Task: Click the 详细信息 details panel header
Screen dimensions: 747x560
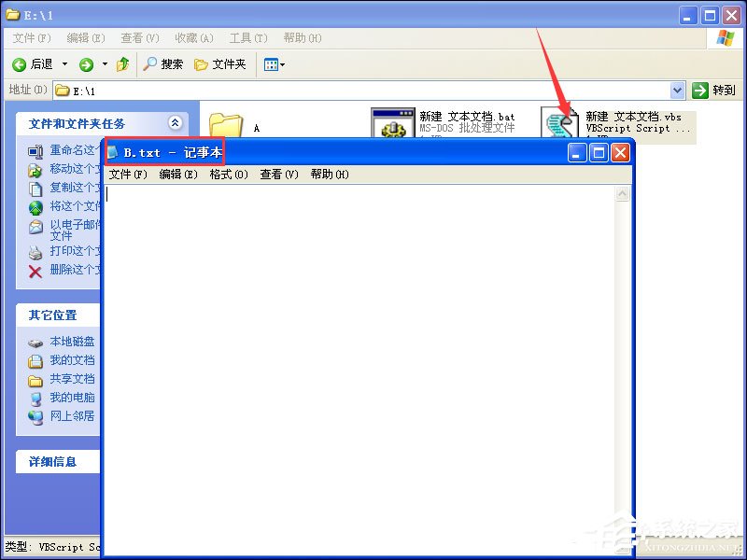Action: click(x=58, y=461)
